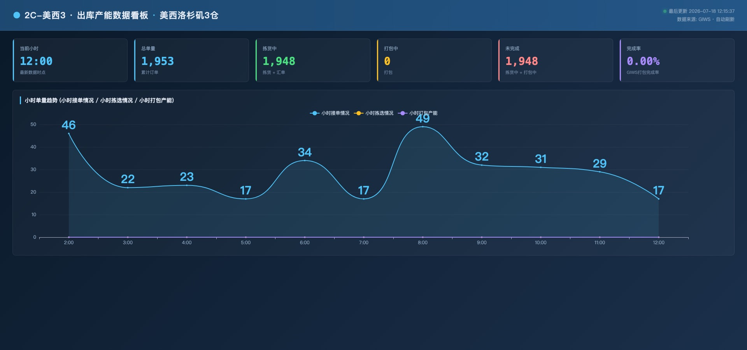The width and height of the screenshot is (747, 350).
Task: Click the 数据来源: GIWS 自动刷新 text
Action: click(706, 19)
